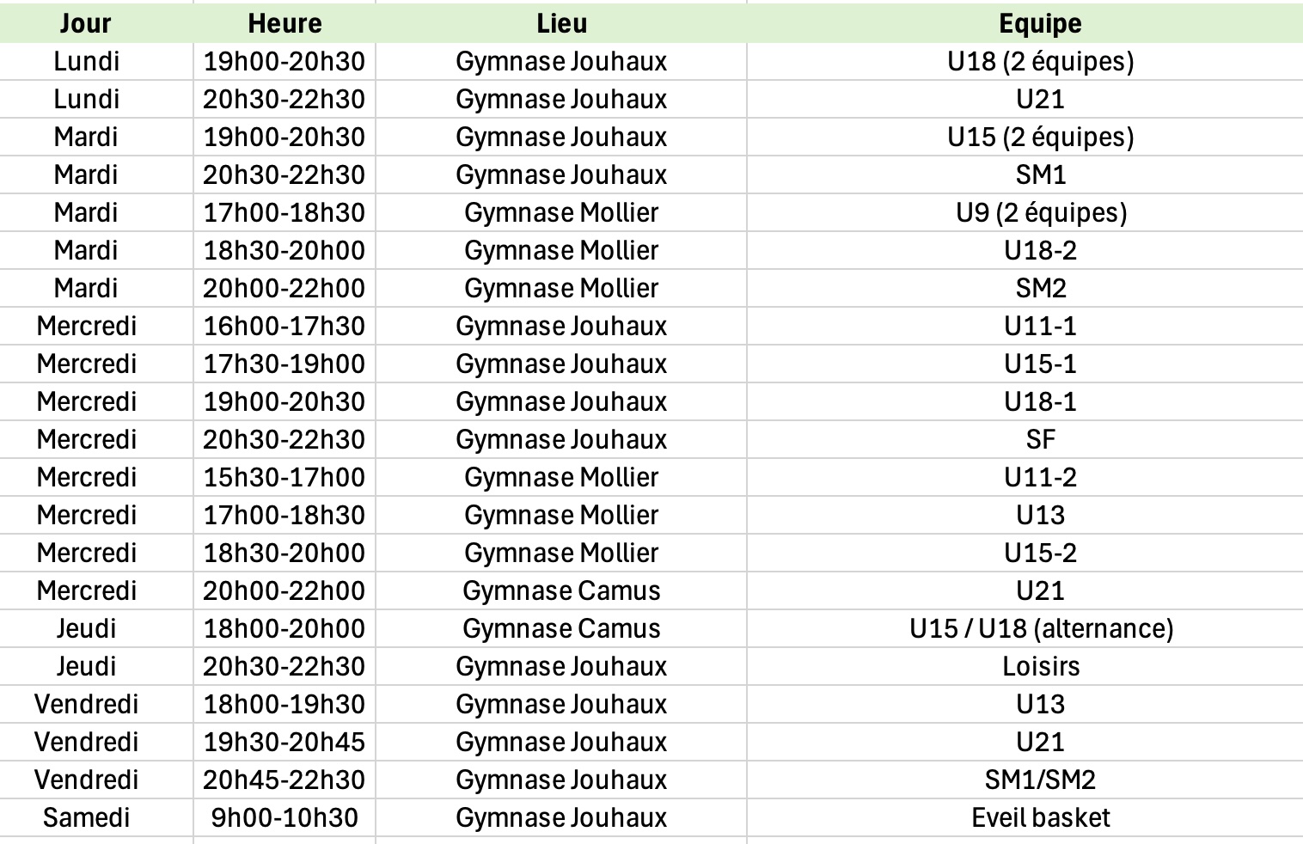Select the Equipe header cell
Screen dimensions: 1303x844
[x=1040, y=23]
